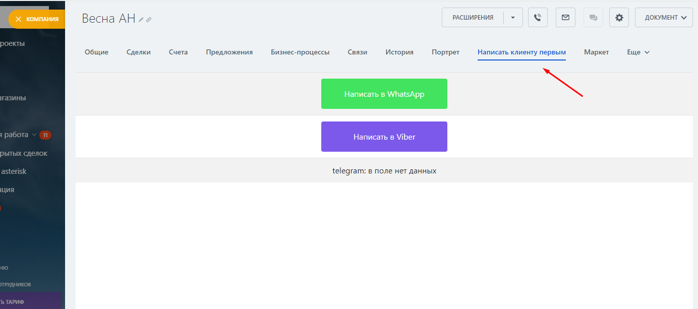Viewport: 698px width, 309px height.
Task: Click the red 11 counter badge in sidebar
Action: click(45, 135)
